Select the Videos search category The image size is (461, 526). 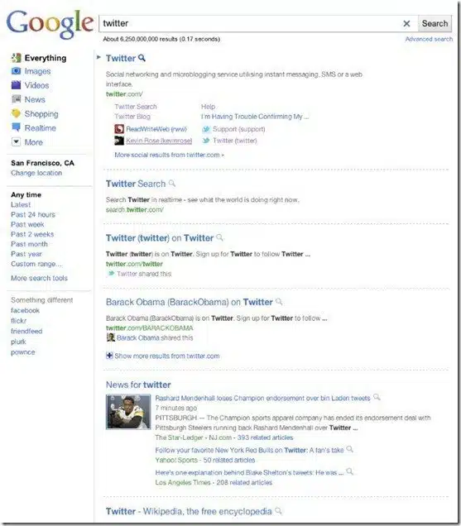coord(36,85)
